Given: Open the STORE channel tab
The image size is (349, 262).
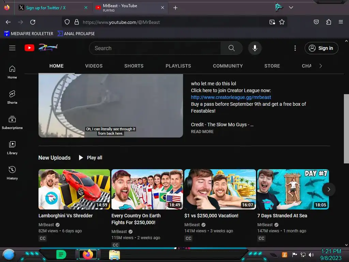Looking at the screenshot, I should tap(272, 66).
